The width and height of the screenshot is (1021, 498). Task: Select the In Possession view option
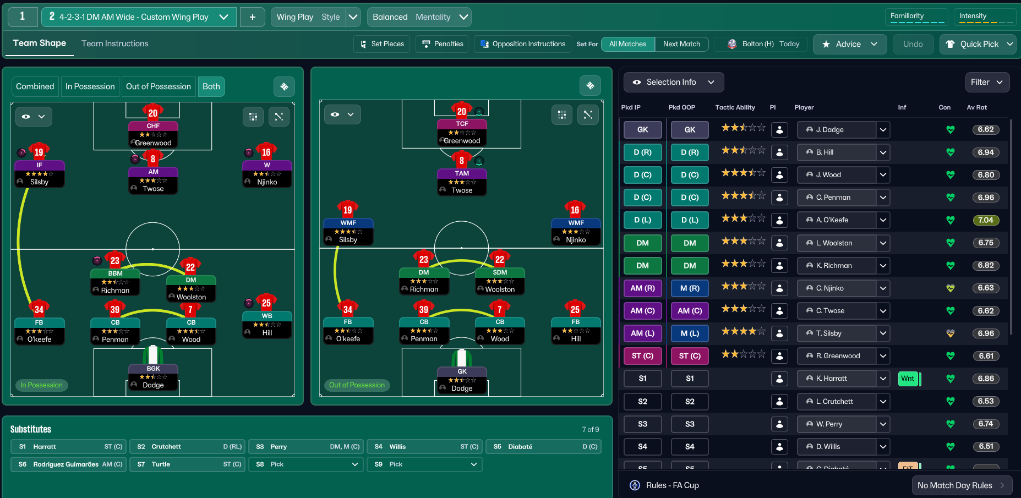[90, 86]
